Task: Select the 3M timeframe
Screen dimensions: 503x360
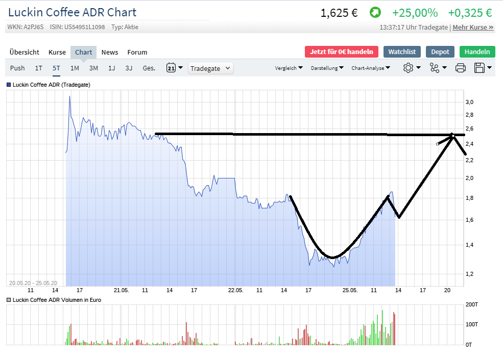Action: [93, 68]
